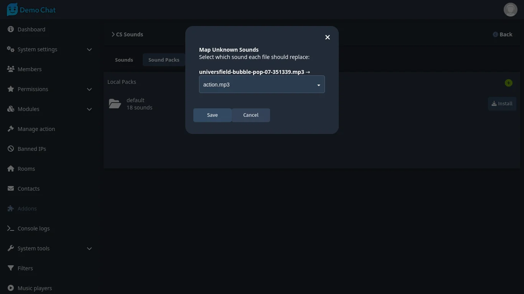Screen dimensions: 524x294
Task: Expand the System settings chevron
Action: pos(89,49)
